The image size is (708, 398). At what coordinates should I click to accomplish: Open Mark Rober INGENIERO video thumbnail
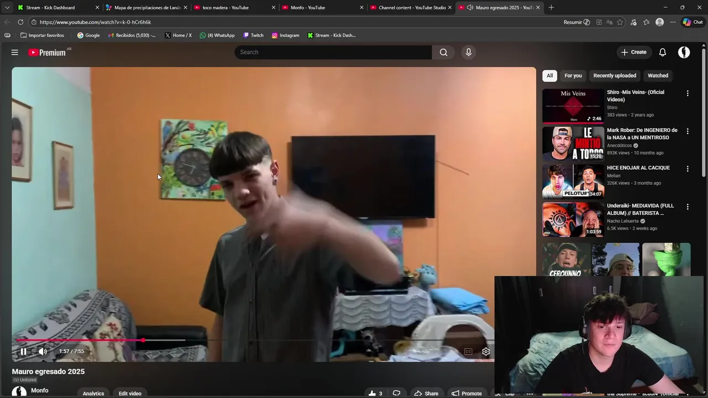click(573, 144)
